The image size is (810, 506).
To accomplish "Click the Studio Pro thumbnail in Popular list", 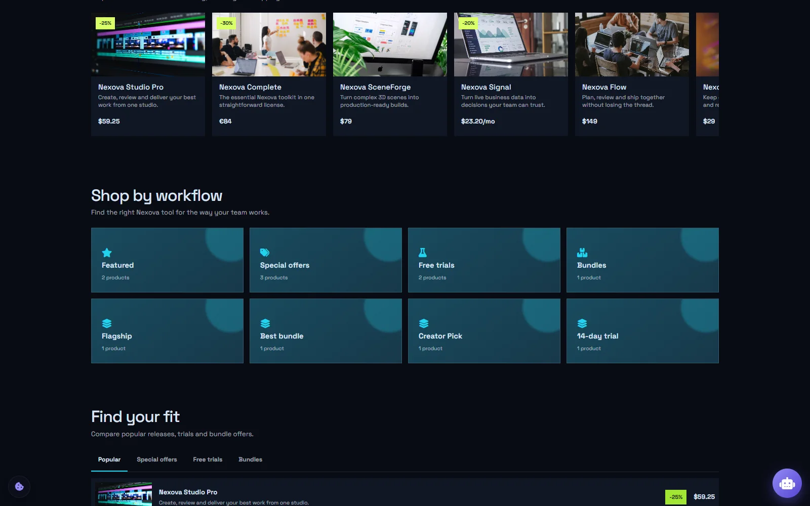I will tap(124, 494).
